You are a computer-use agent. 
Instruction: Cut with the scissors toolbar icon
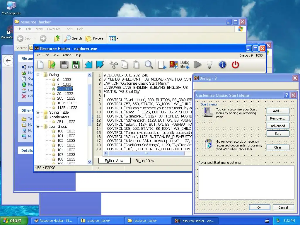tap(113, 65)
